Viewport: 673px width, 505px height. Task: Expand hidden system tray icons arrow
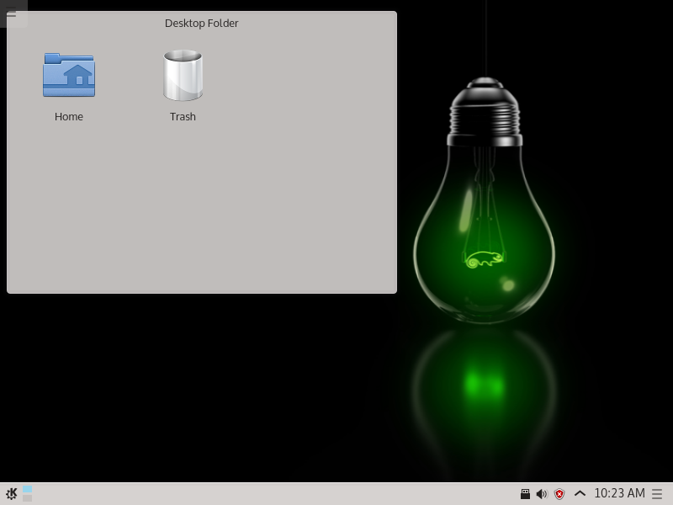[x=580, y=493]
